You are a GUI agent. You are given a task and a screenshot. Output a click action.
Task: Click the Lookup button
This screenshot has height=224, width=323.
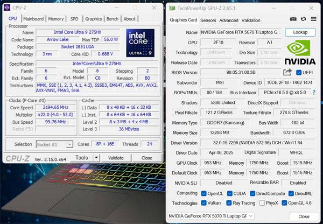(x=300, y=32)
